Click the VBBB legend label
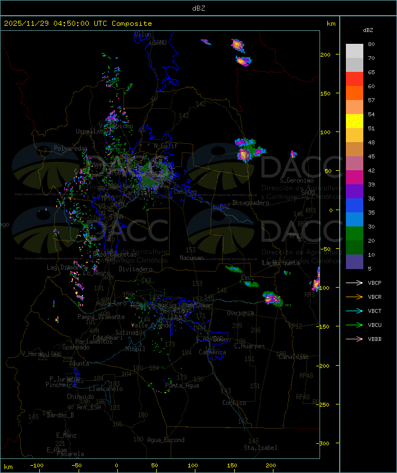This screenshot has width=397, height=473. 375,339
